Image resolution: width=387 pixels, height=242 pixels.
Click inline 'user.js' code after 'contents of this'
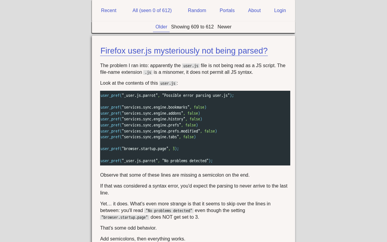pos(168,83)
